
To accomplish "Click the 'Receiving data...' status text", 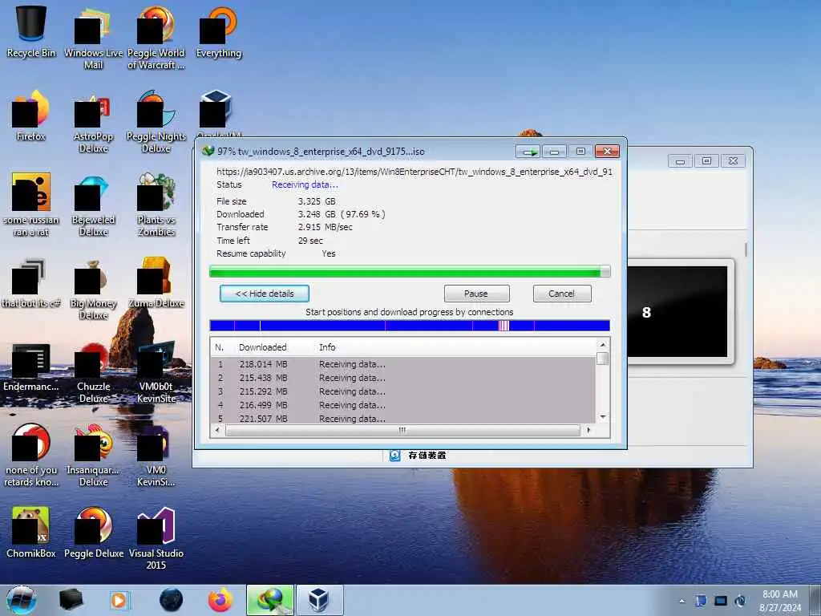I will pyautogui.click(x=305, y=184).
